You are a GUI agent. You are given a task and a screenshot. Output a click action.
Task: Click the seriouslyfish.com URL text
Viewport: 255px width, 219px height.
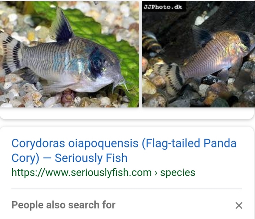click(82, 172)
